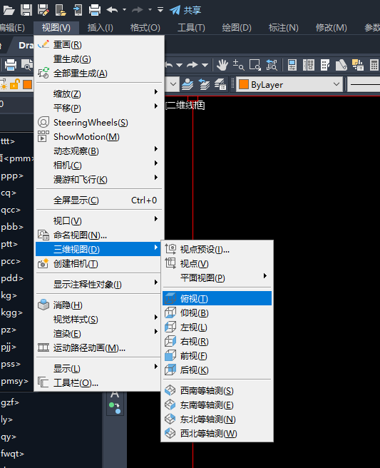This screenshot has width=380, height=468.
Task: Click the 二维线框 viewport visual style label
Action: pyautogui.click(x=185, y=105)
